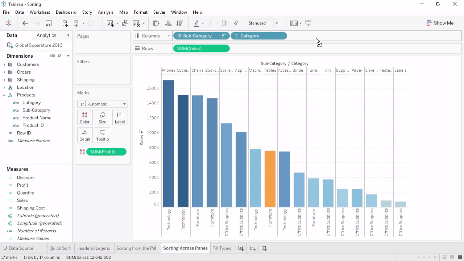The image size is (464, 261).
Task: Click the Sort Ascending toolbar icon
Action: 168,23
